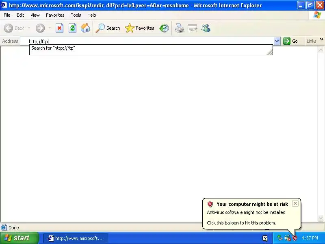Click the IE icon in the title bar
Viewport: 325px width, 244px height.
coord(4,5)
